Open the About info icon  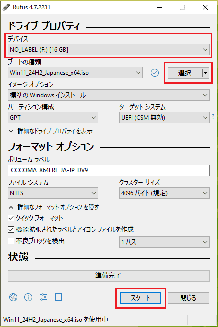click(x=28, y=297)
